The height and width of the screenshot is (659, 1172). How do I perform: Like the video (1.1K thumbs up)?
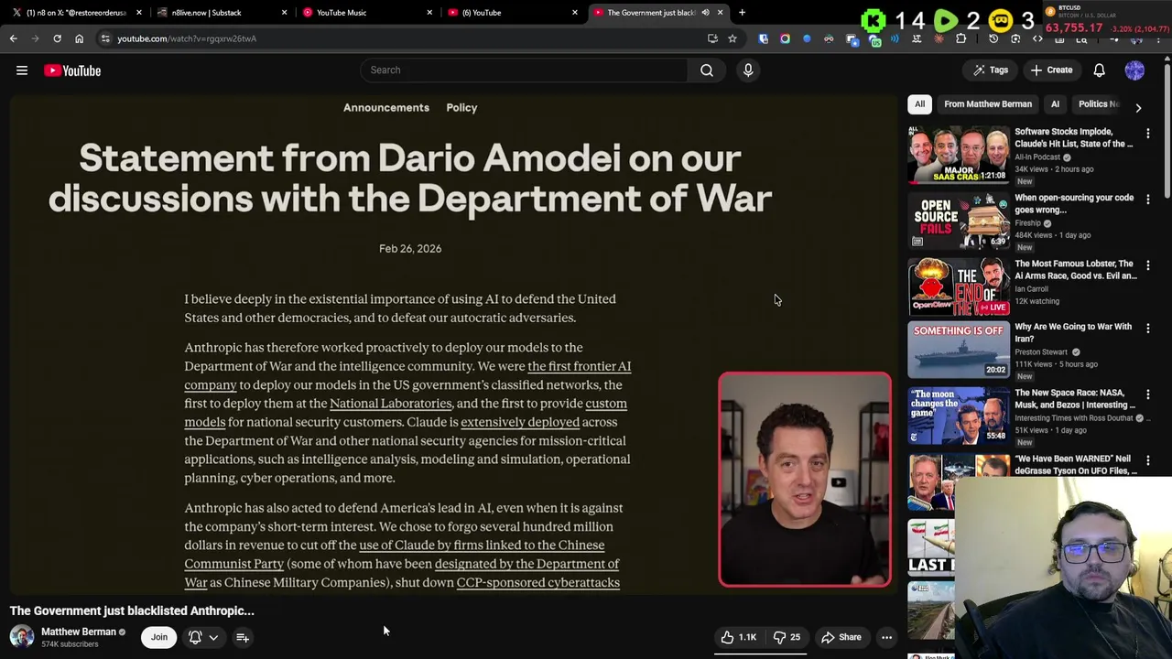(738, 637)
